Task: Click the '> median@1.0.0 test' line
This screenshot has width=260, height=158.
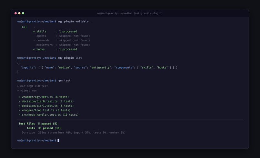Action: coord(32,86)
